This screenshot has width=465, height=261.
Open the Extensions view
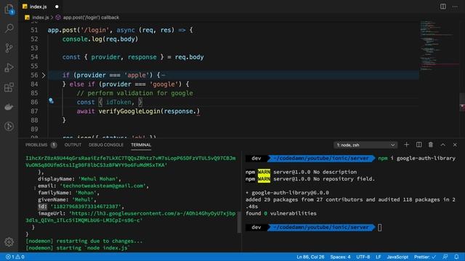coord(9,87)
